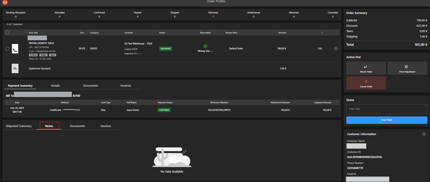
Task: Click inside the Enter Note field
Action: (x=386, y=109)
